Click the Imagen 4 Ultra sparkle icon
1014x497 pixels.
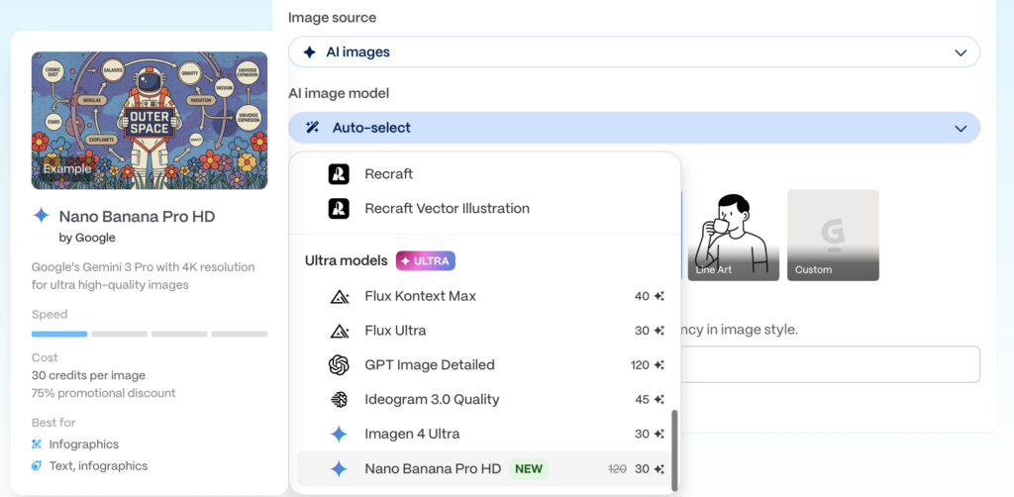point(339,435)
